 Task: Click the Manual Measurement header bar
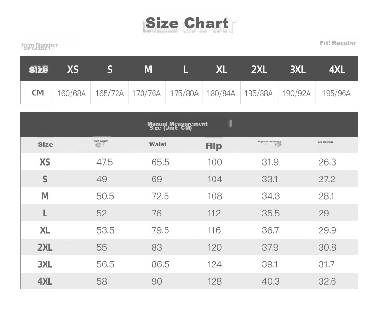point(189,124)
